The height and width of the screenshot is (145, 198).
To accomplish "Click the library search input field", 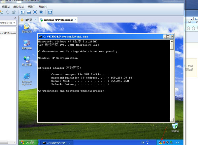I will click(x=6, y=23).
